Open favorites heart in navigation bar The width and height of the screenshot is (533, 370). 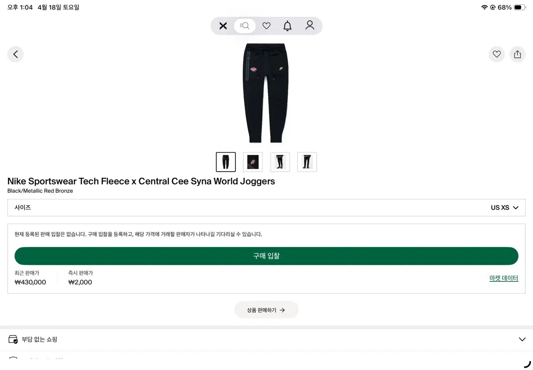(x=266, y=26)
